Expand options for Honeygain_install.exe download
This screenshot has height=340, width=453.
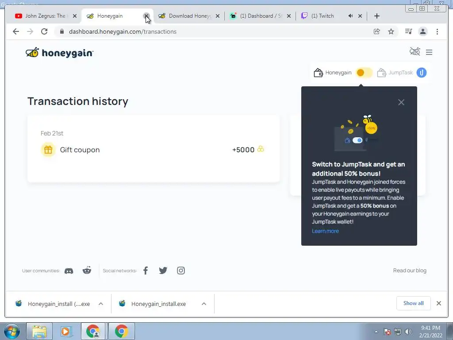(204, 304)
